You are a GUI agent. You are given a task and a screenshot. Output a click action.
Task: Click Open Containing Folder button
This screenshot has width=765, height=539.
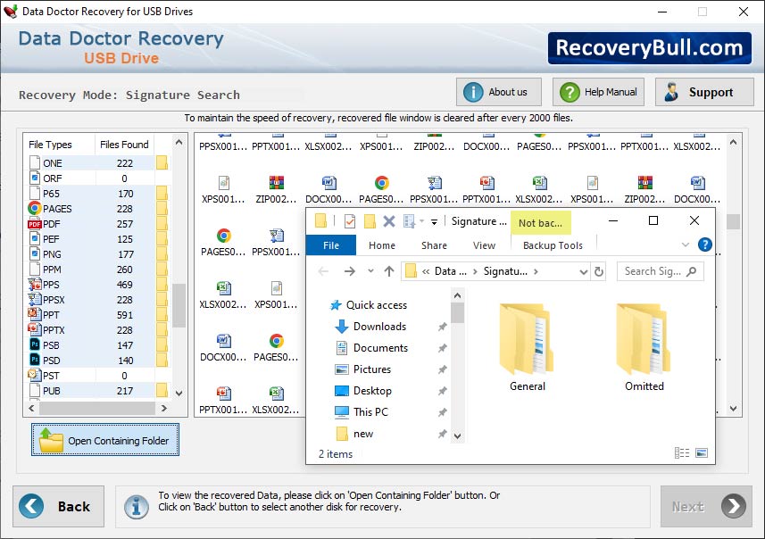click(x=105, y=439)
